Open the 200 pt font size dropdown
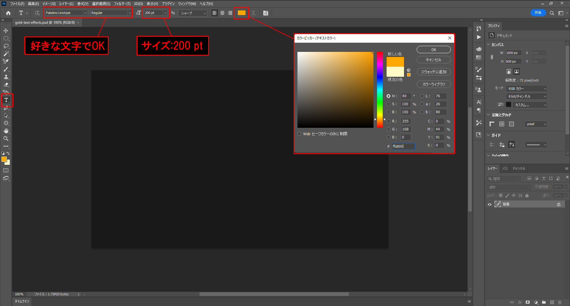This screenshot has width=570, height=306. pos(165,13)
